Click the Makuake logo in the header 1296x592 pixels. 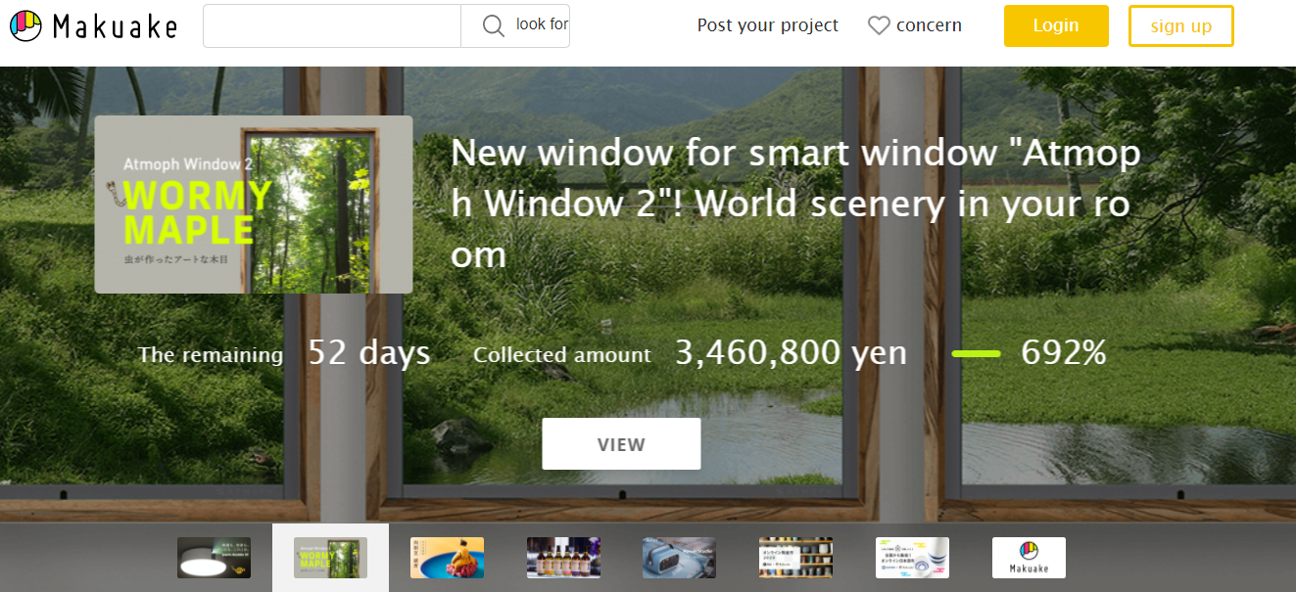tap(94, 26)
